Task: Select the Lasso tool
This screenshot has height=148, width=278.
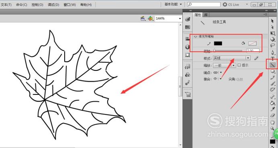Action: click(x=272, y=45)
